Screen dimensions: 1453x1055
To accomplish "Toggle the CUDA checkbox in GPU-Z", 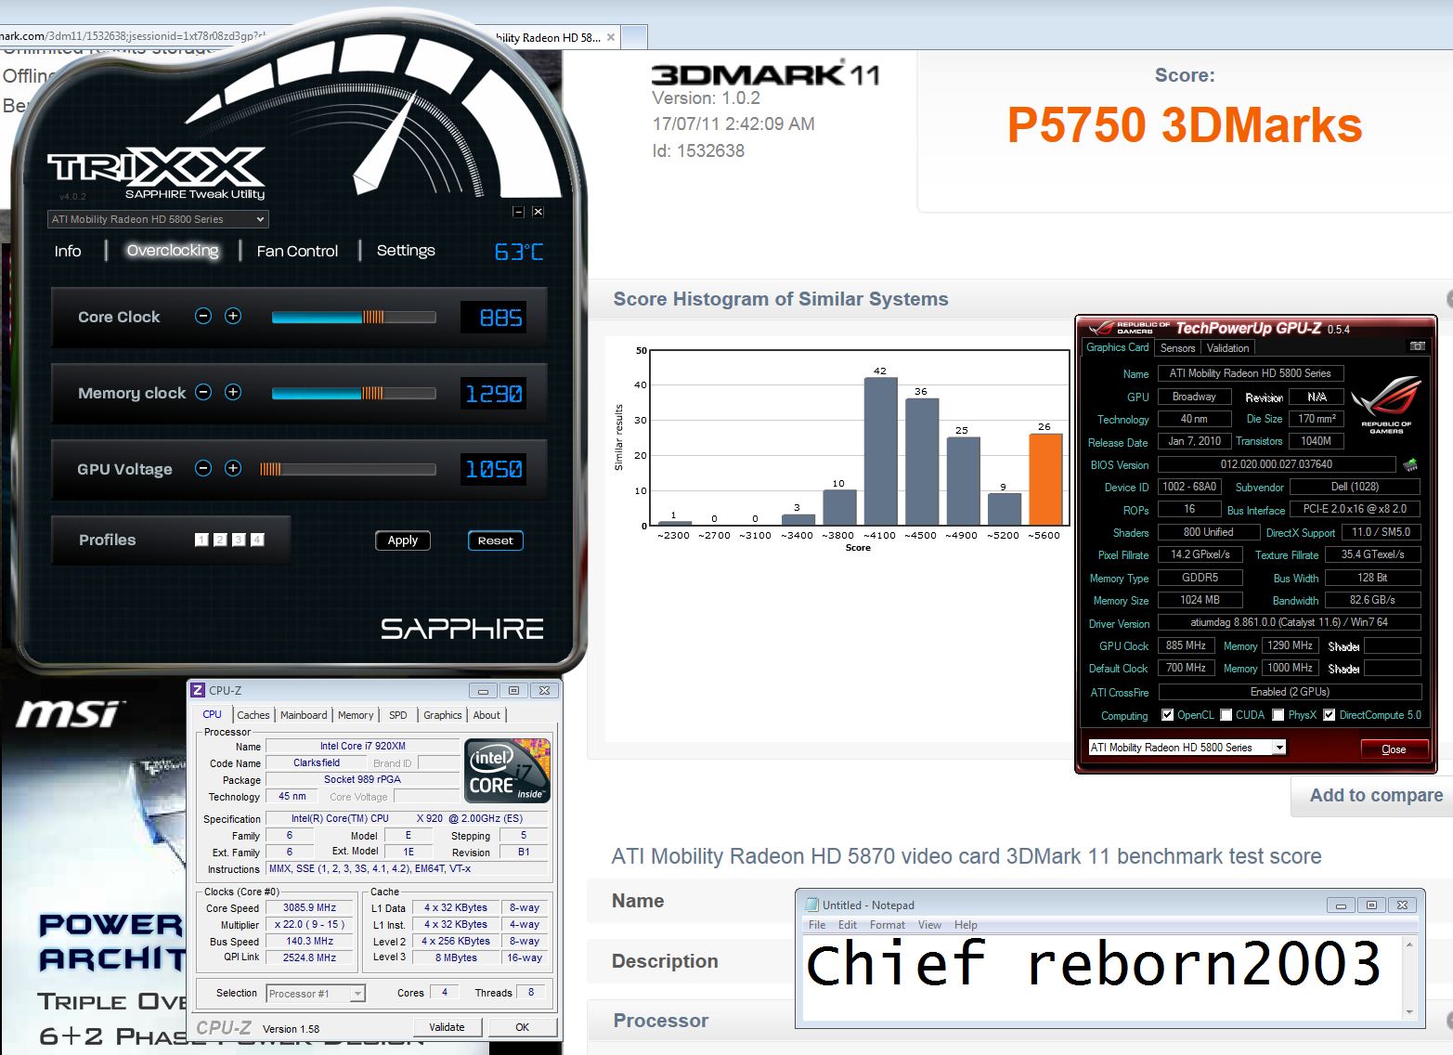I will pos(1226,715).
